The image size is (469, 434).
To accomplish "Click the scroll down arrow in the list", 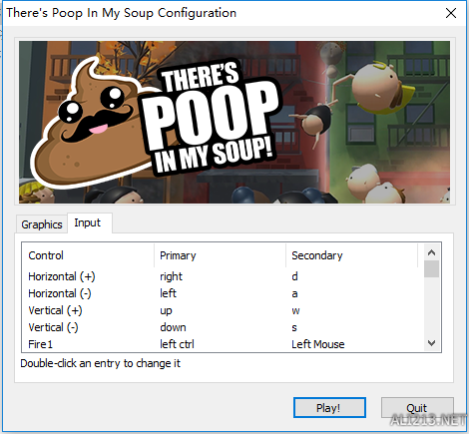I will [431, 343].
